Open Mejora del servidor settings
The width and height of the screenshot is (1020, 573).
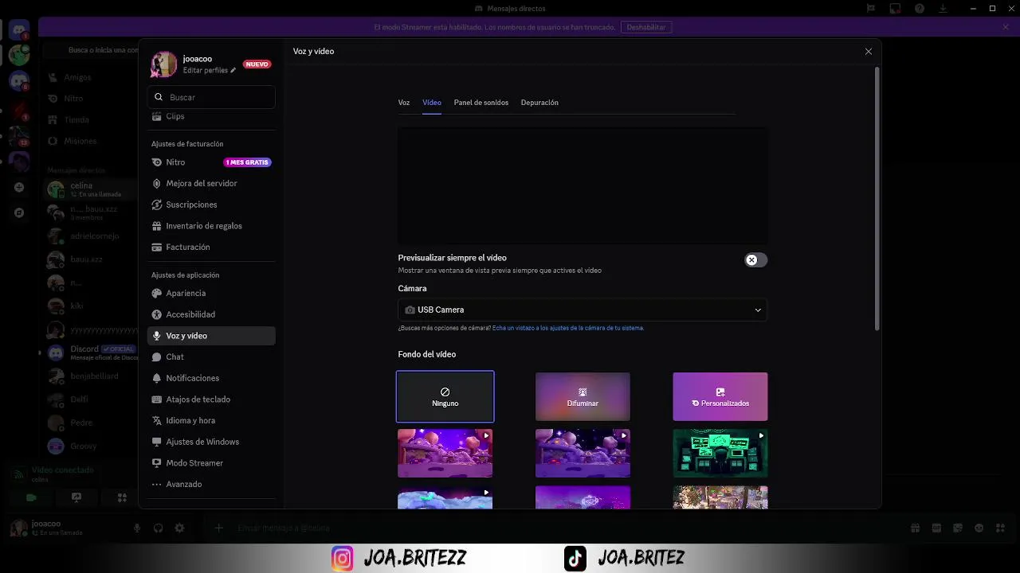point(211,183)
